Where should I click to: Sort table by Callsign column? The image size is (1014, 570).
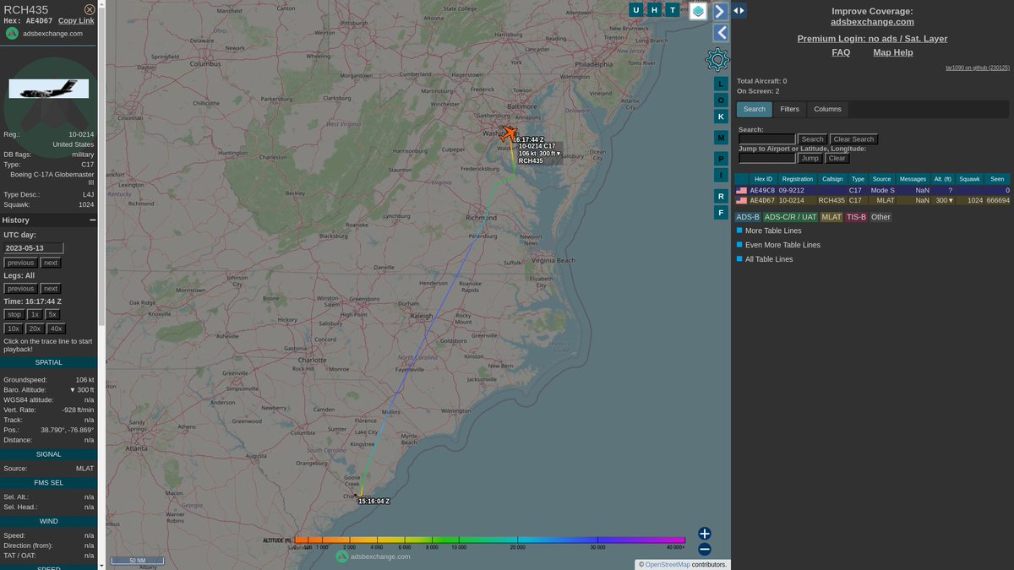tap(832, 179)
